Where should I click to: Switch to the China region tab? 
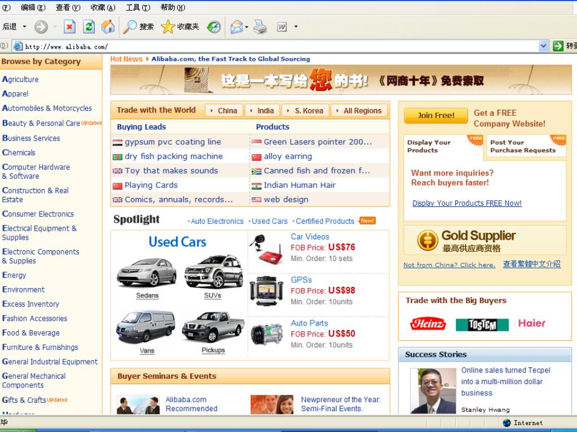click(224, 111)
